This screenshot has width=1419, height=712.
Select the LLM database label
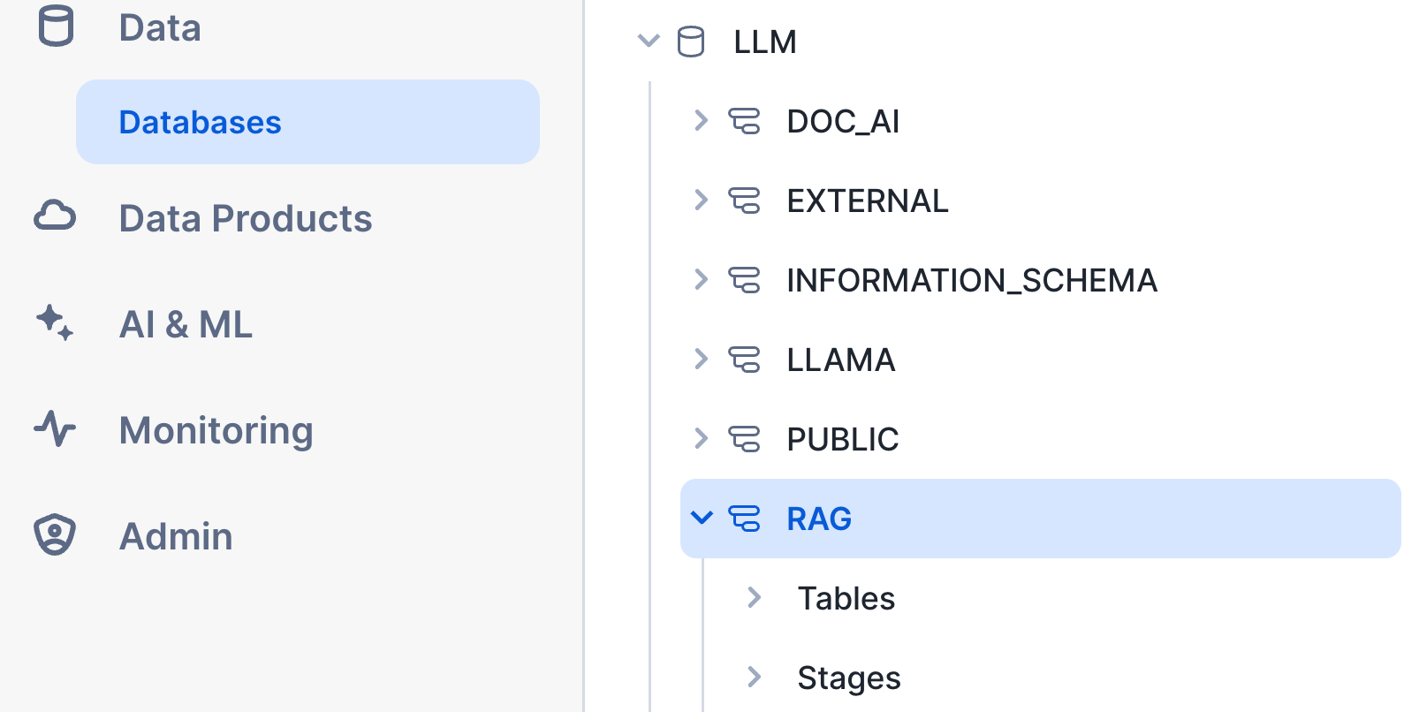765,42
